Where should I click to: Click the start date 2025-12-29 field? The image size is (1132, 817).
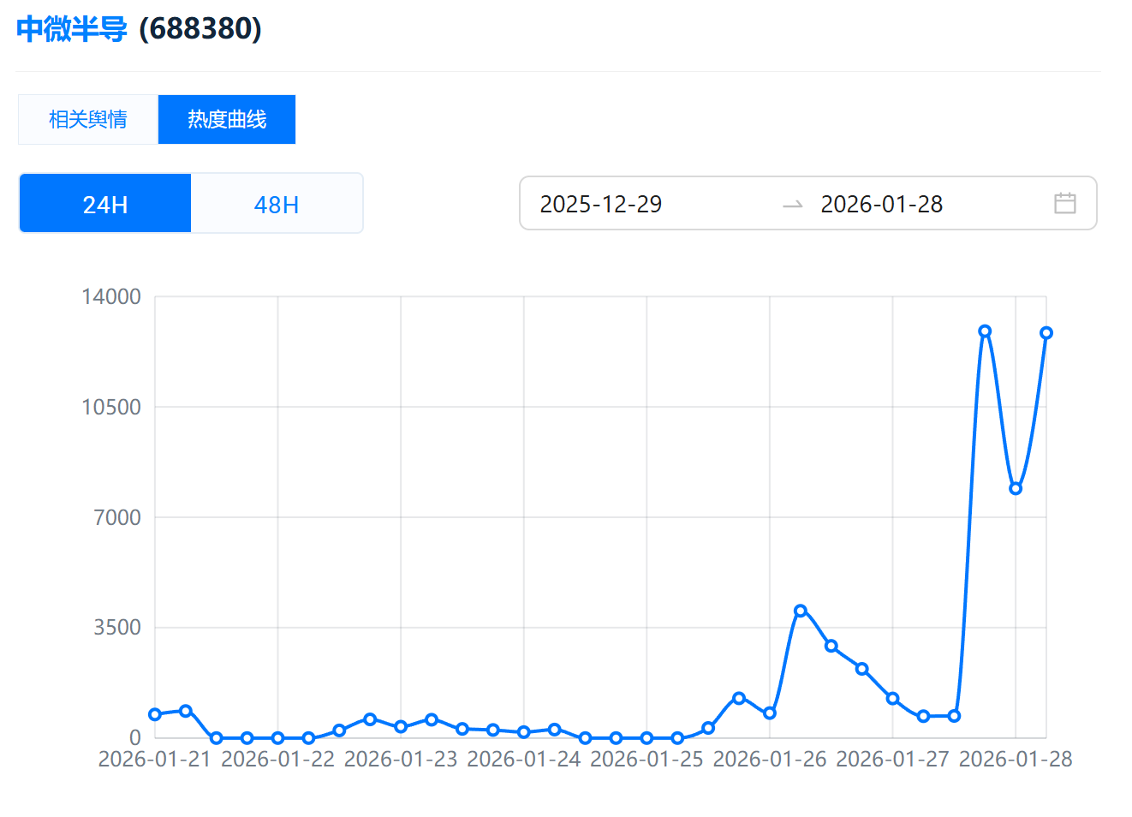coord(601,204)
